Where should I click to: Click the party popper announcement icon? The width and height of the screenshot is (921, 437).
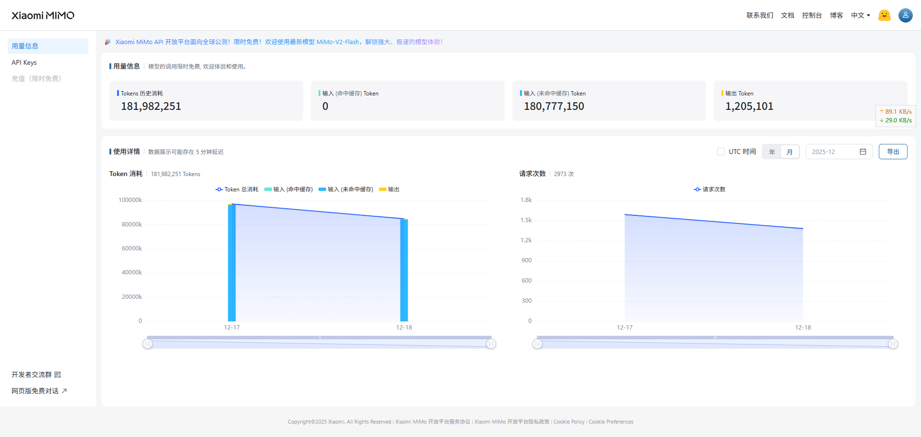pyautogui.click(x=108, y=42)
